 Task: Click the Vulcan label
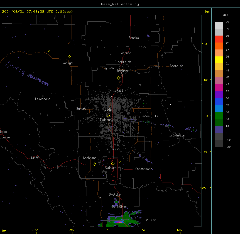tap(151, 220)
